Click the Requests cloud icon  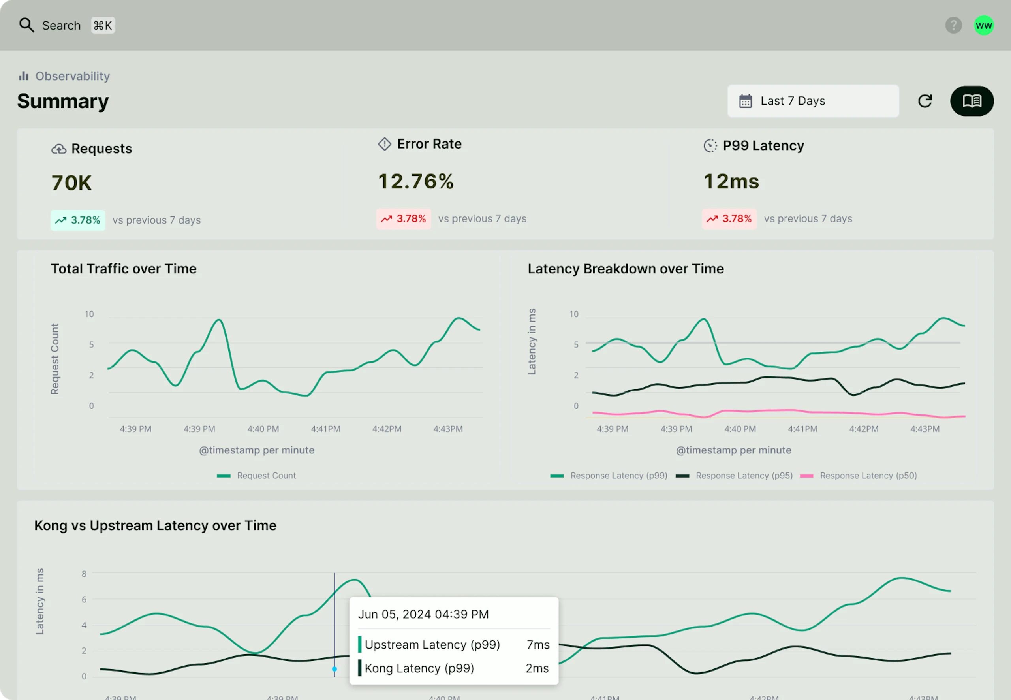59,149
